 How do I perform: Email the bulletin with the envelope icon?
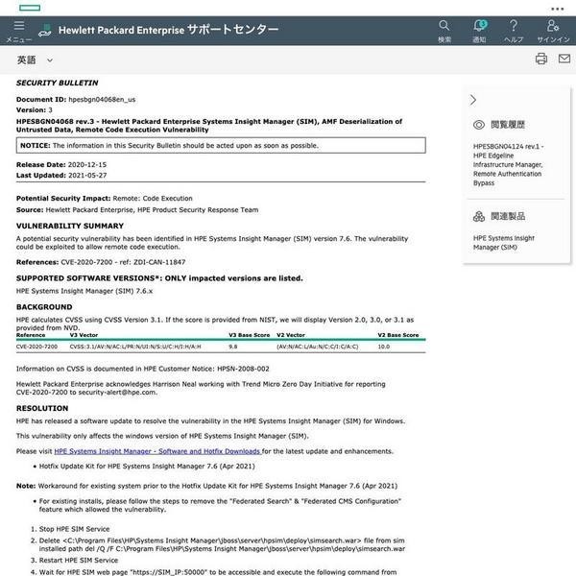tap(564, 59)
